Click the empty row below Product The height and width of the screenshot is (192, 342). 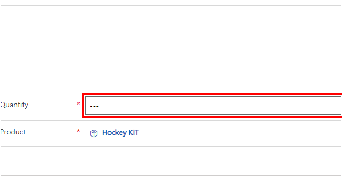click(171, 155)
